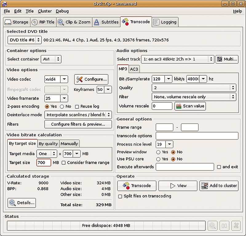The width and height of the screenshot is (246, 236).
Task: Click the hard drive icon on the Storage tab
Action: coord(8,22)
